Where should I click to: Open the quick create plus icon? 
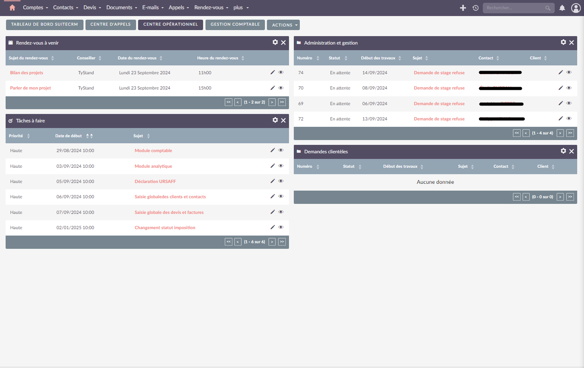pyautogui.click(x=463, y=8)
